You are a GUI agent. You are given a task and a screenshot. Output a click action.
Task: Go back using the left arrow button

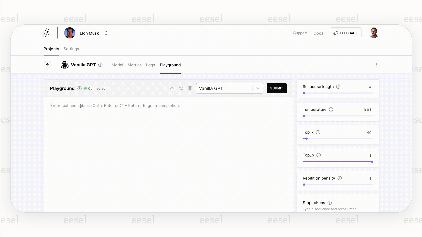(x=47, y=65)
